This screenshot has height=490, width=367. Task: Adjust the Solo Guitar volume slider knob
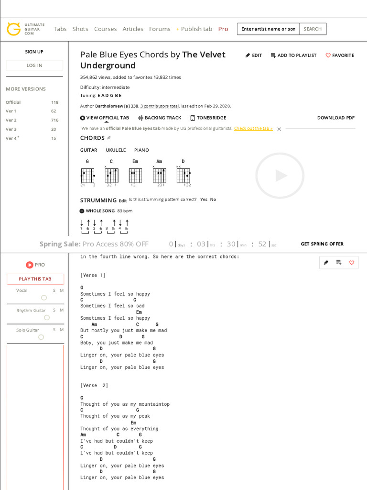point(41,337)
